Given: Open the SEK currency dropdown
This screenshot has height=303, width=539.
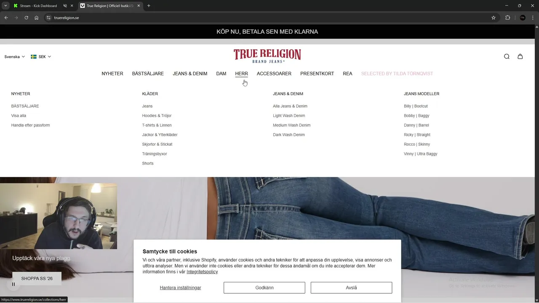Looking at the screenshot, I should (41, 56).
